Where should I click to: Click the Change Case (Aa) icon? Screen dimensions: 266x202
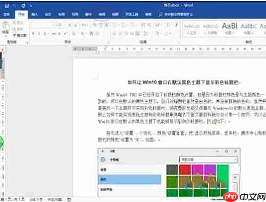pos(84,25)
